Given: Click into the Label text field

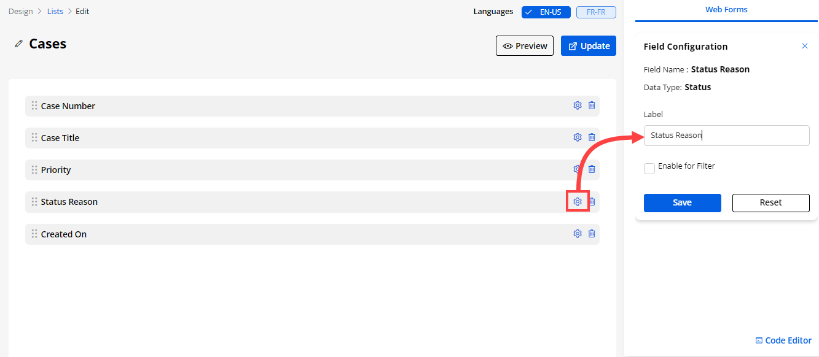Looking at the screenshot, I should point(726,136).
